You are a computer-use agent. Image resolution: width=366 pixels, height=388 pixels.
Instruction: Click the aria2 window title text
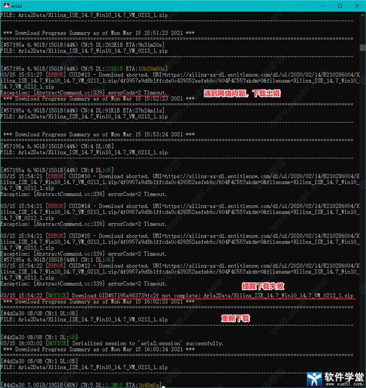tap(17, 6)
